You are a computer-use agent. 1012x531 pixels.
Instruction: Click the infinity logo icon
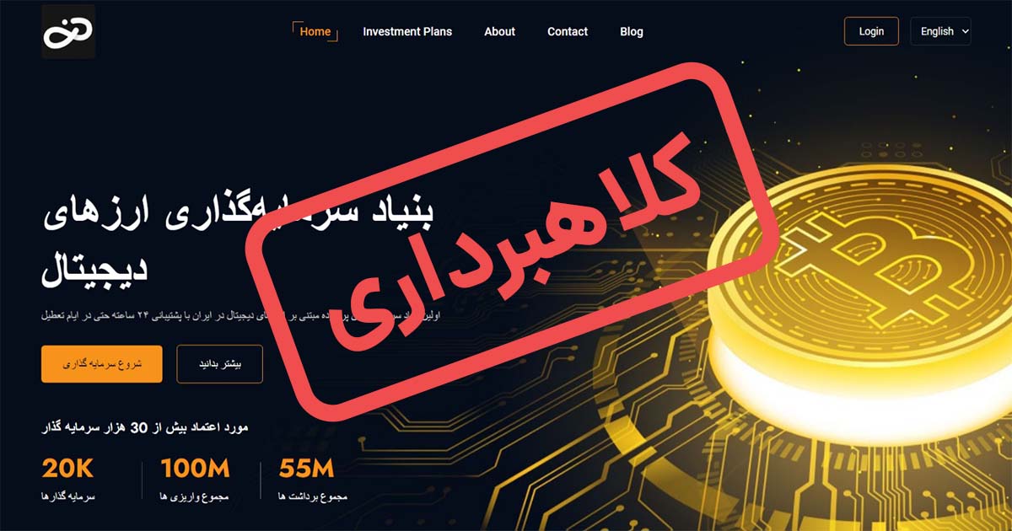coord(68,32)
